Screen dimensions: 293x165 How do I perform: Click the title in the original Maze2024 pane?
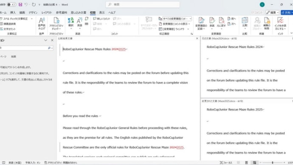(234, 47)
